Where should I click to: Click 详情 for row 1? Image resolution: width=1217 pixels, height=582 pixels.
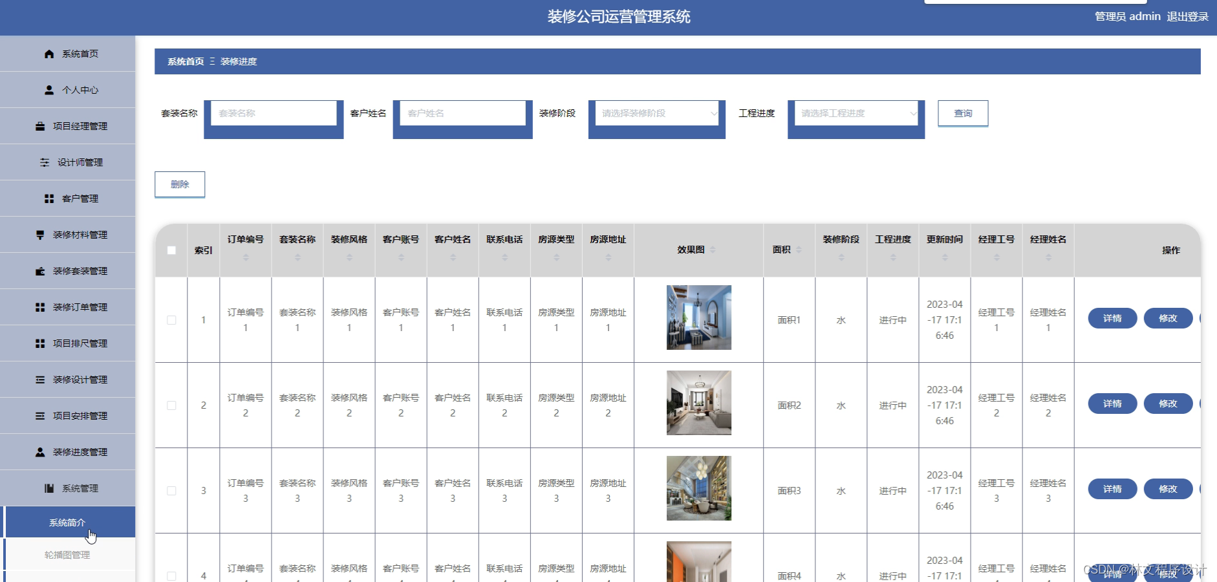[1112, 318]
